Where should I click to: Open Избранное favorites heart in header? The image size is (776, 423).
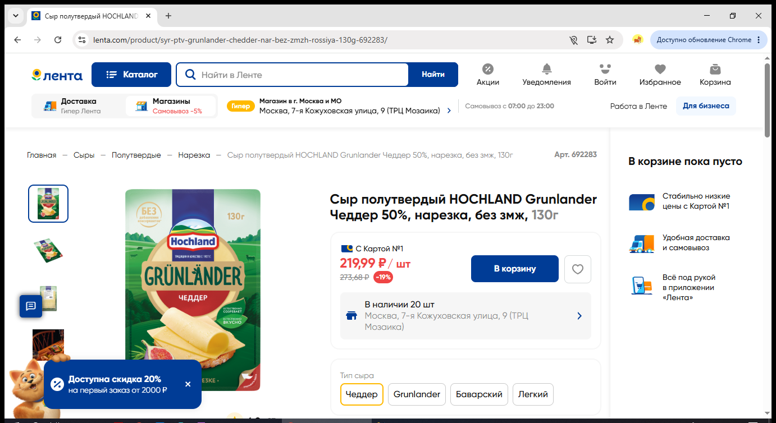click(660, 75)
